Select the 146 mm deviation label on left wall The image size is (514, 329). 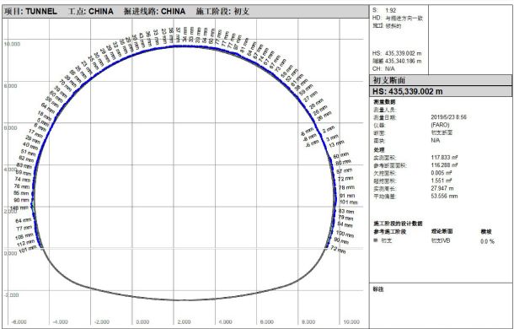(x=19, y=208)
